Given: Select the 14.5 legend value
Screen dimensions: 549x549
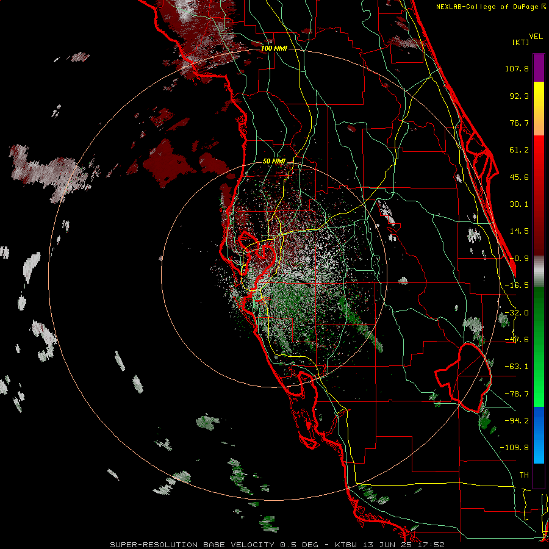Looking at the screenshot, I should click(519, 231).
